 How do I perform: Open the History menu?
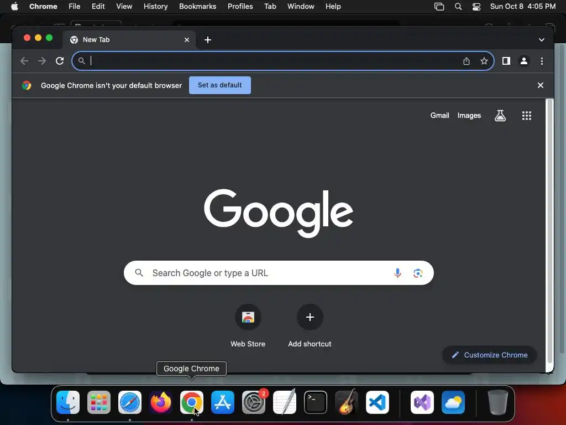[x=155, y=7]
